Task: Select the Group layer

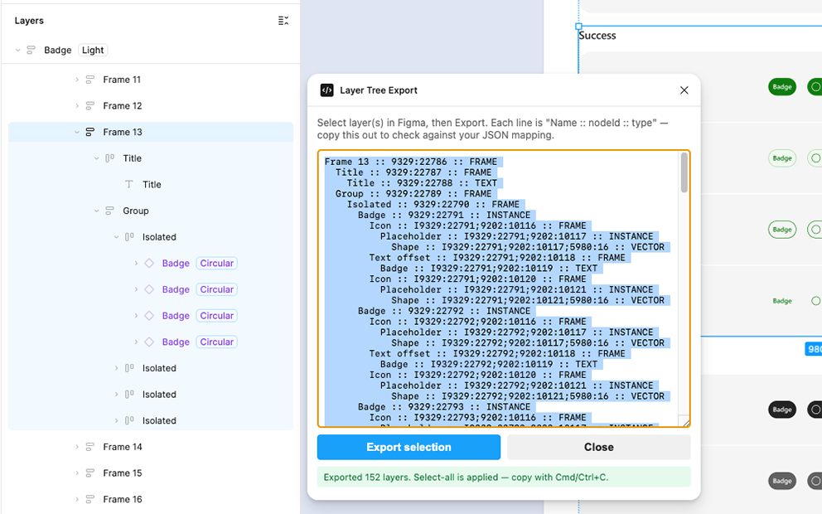Action: coord(136,211)
